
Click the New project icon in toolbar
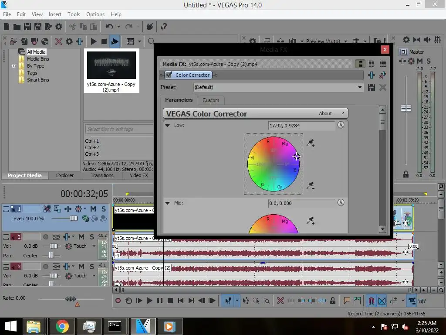click(7, 27)
